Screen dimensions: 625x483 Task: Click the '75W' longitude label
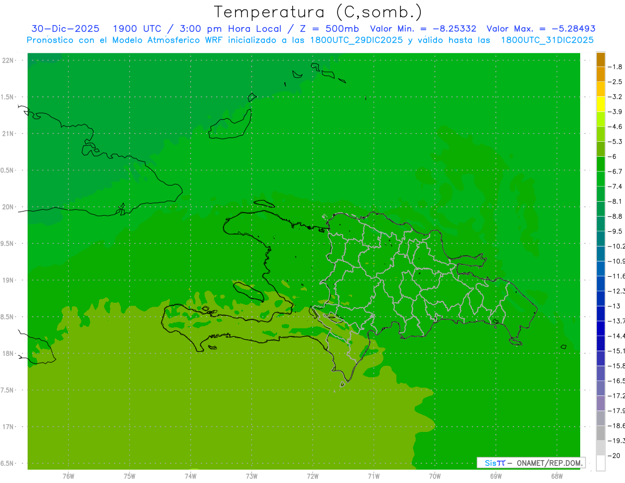coord(130,476)
